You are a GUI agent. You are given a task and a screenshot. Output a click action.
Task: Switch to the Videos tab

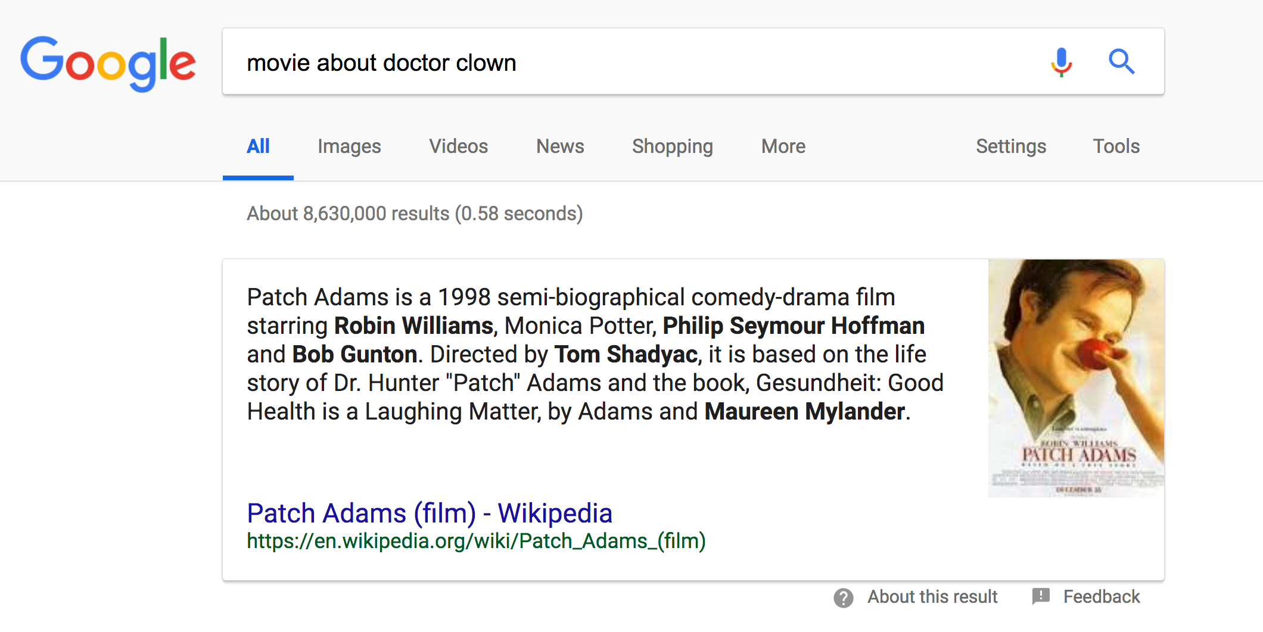coord(458,146)
